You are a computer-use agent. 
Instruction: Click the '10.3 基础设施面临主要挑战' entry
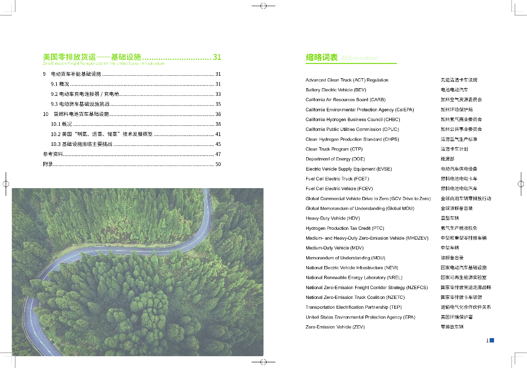coord(136,144)
